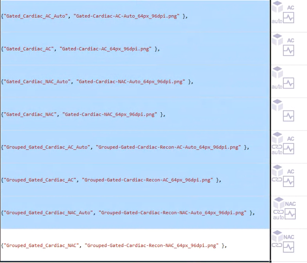Click the Gated Cardiac AC Auto icon thumbnail
This screenshot has height=263, width=307.
[283, 13]
